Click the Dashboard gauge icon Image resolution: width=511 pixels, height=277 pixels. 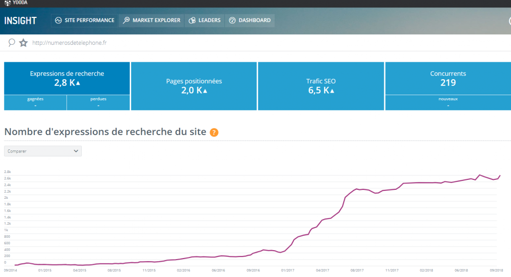[x=232, y=20]
